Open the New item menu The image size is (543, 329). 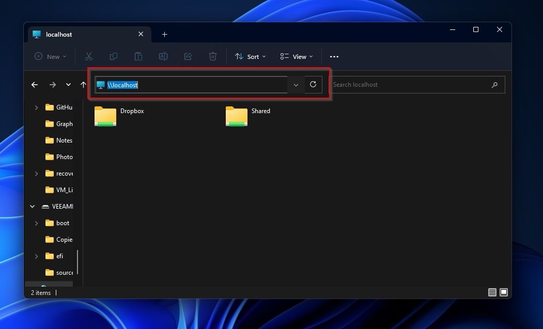(x=50, y=56)
